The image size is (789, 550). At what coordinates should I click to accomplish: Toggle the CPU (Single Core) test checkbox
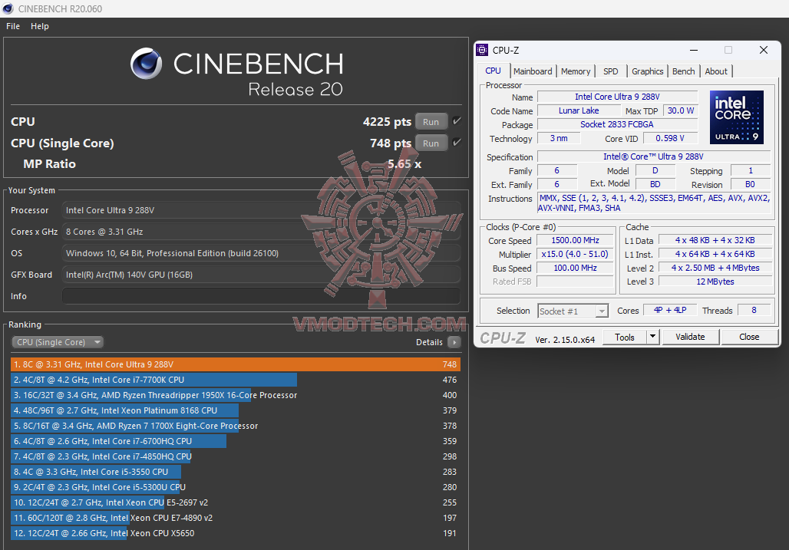click(x=457, y=143)
